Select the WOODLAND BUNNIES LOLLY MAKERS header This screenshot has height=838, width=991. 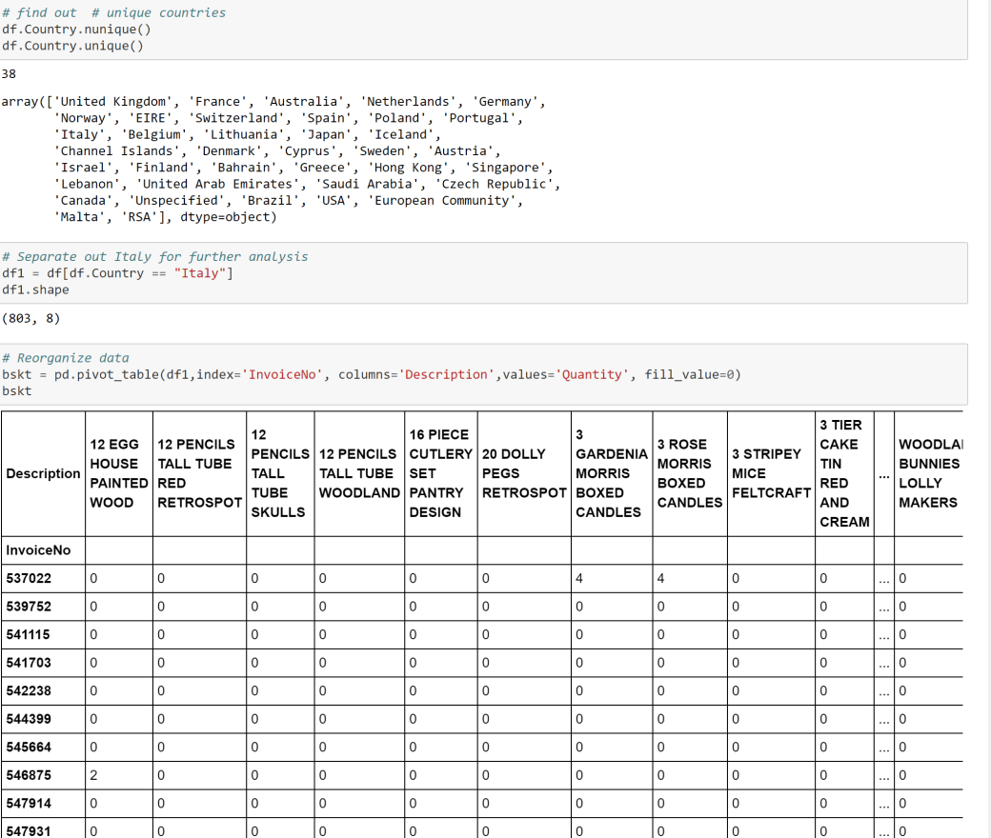pyautogui.click(x=929, y=473)
